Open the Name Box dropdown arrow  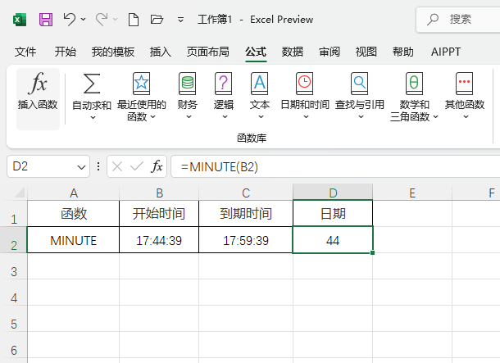tap(81, 166)
